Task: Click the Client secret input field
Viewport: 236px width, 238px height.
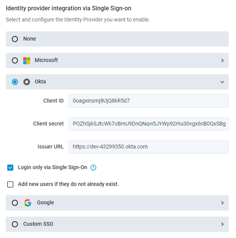Action: tap(148, 124)
